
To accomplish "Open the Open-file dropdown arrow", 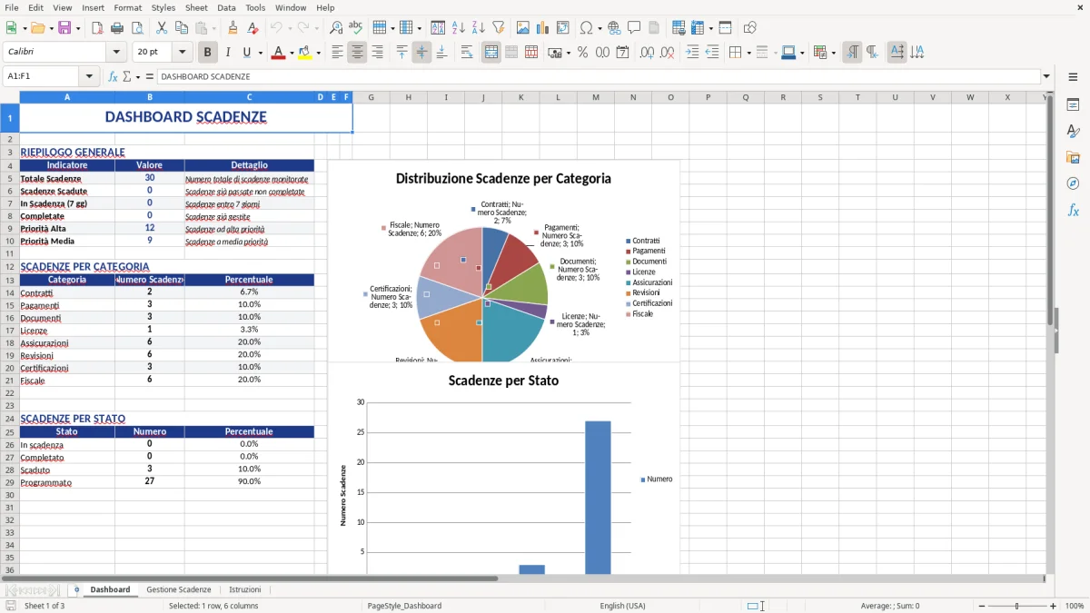I will tap(49, 28).
